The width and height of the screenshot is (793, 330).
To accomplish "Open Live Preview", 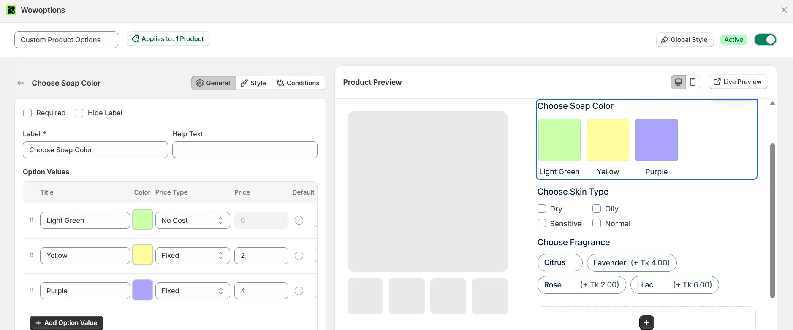I will tap(738, 81).
